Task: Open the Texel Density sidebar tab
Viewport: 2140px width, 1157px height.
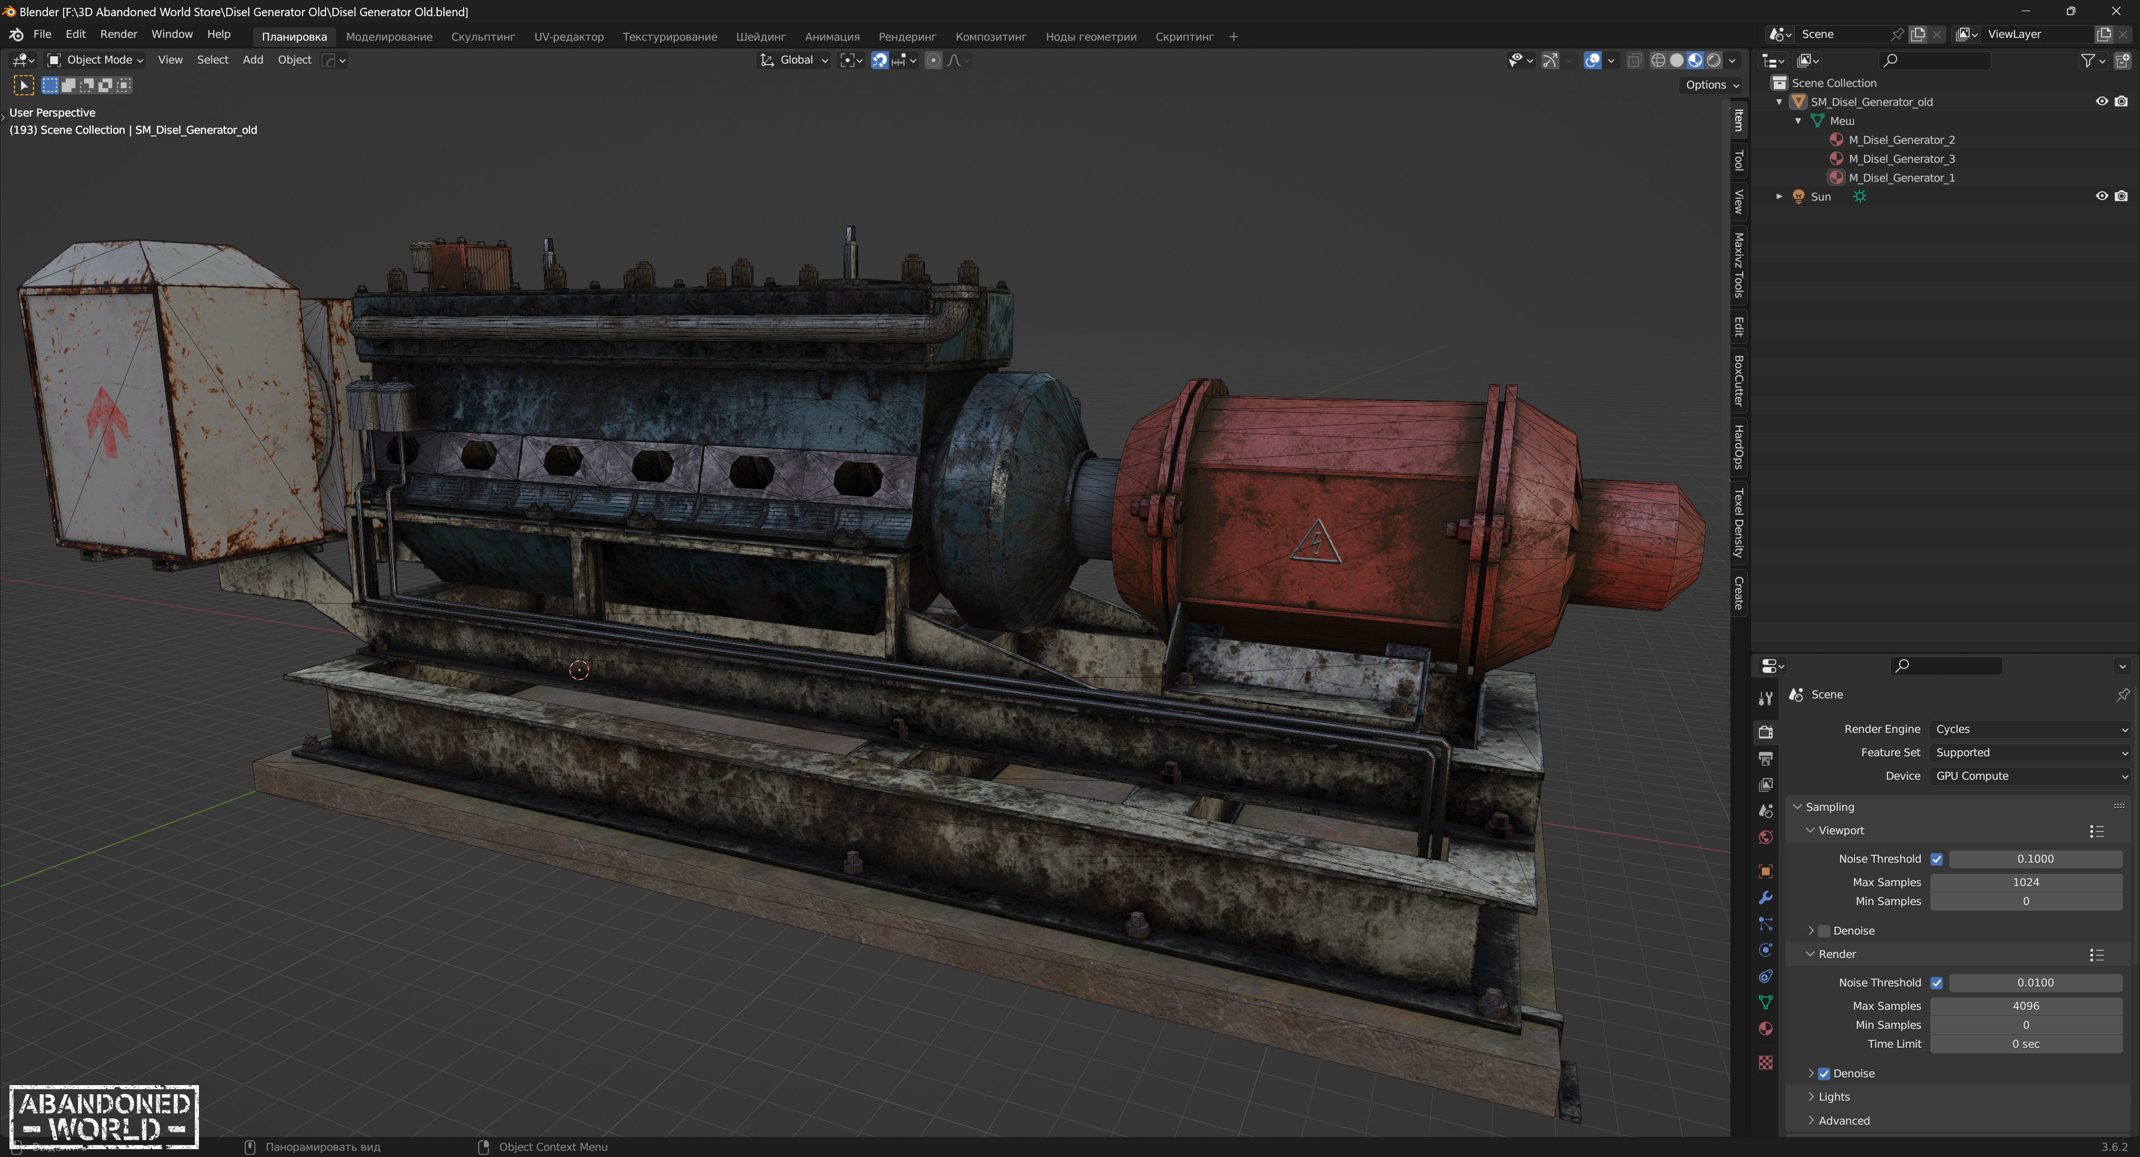Action: click(1739, 523)
